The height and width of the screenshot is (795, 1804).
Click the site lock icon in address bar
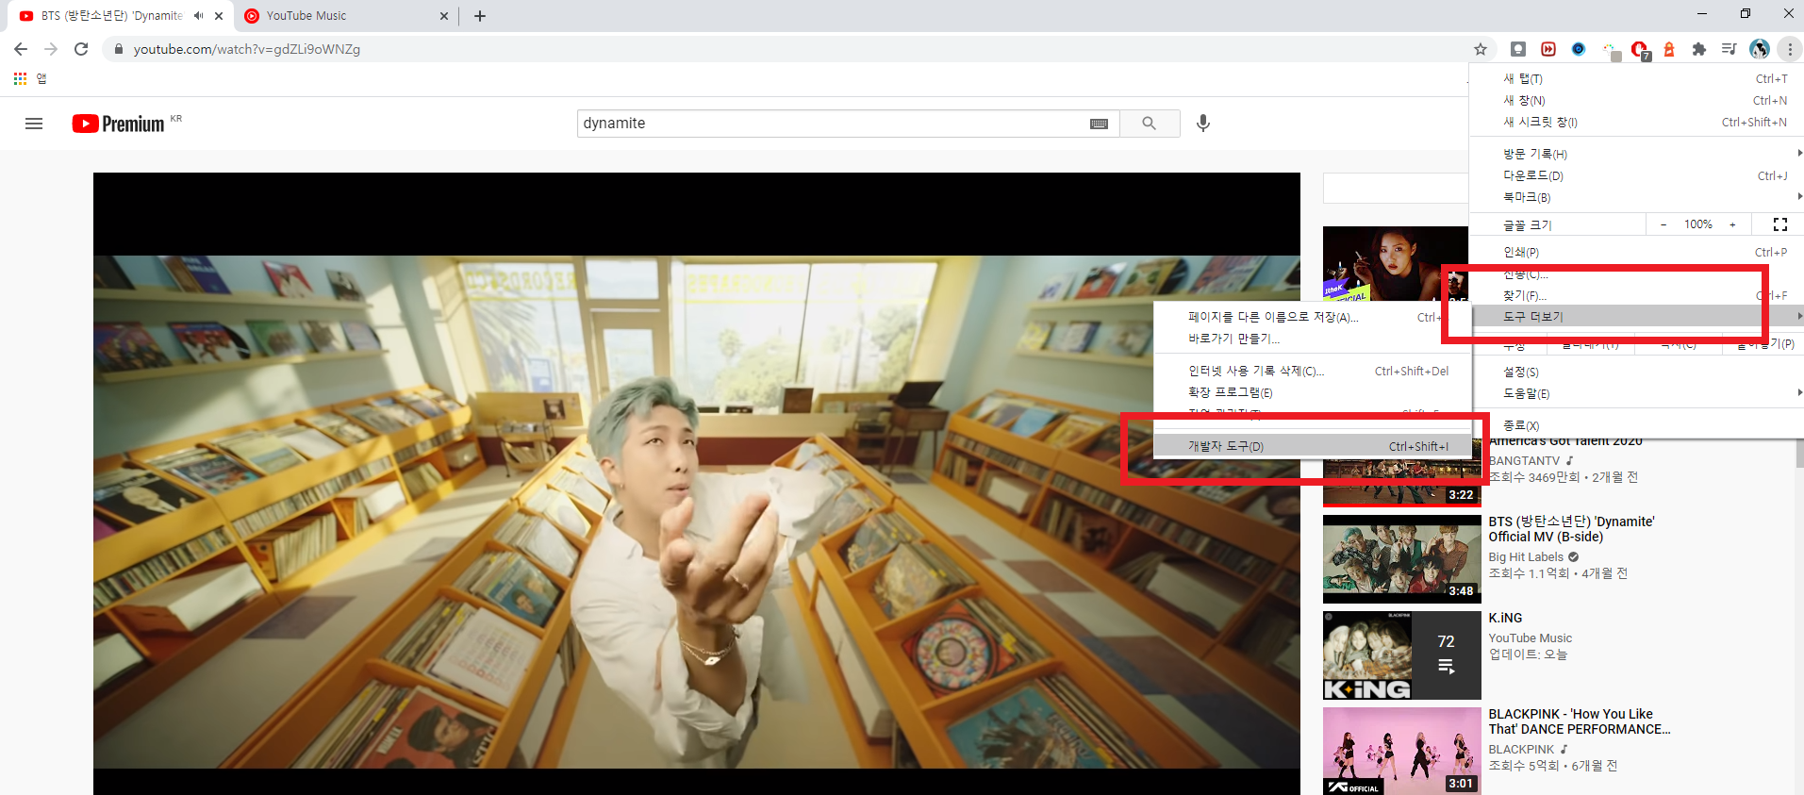tap(118, 49)
